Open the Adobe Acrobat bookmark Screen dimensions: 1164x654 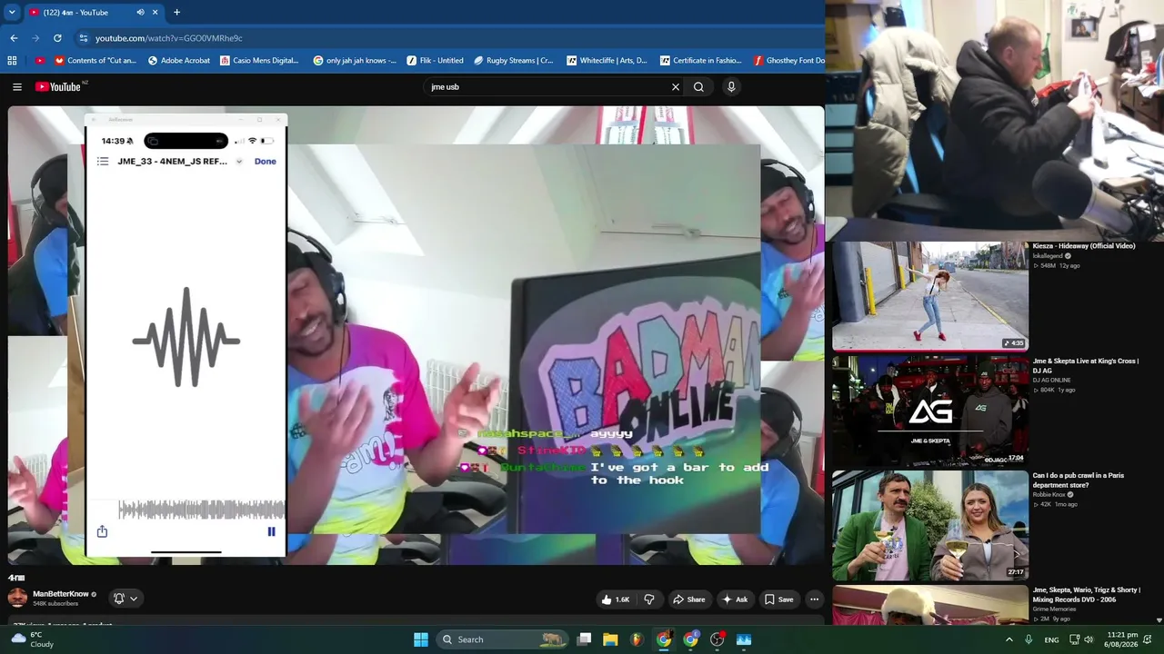point(178,61)
